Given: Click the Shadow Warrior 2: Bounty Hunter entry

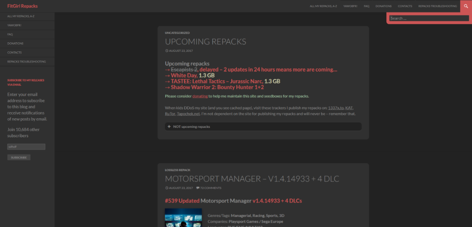Looking at the screenshot, I should tap(217, 87).
